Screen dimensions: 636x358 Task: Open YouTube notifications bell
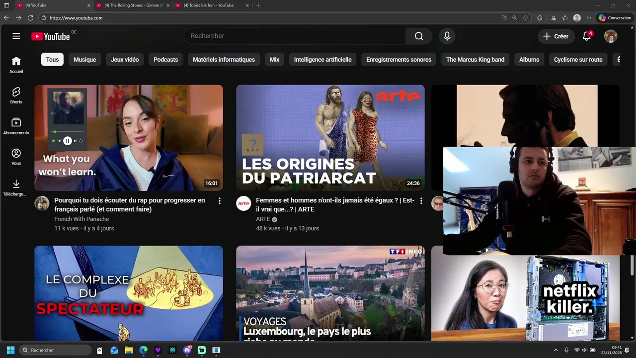(587, 36)
